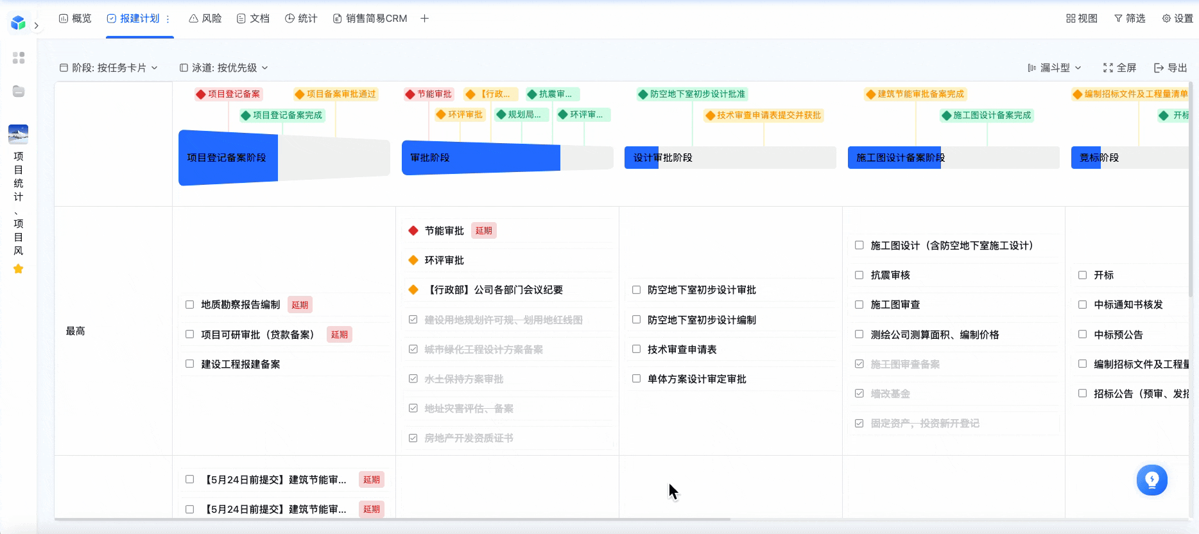Click the 设计审批阶段 progress bar

[x=730, y=158]
